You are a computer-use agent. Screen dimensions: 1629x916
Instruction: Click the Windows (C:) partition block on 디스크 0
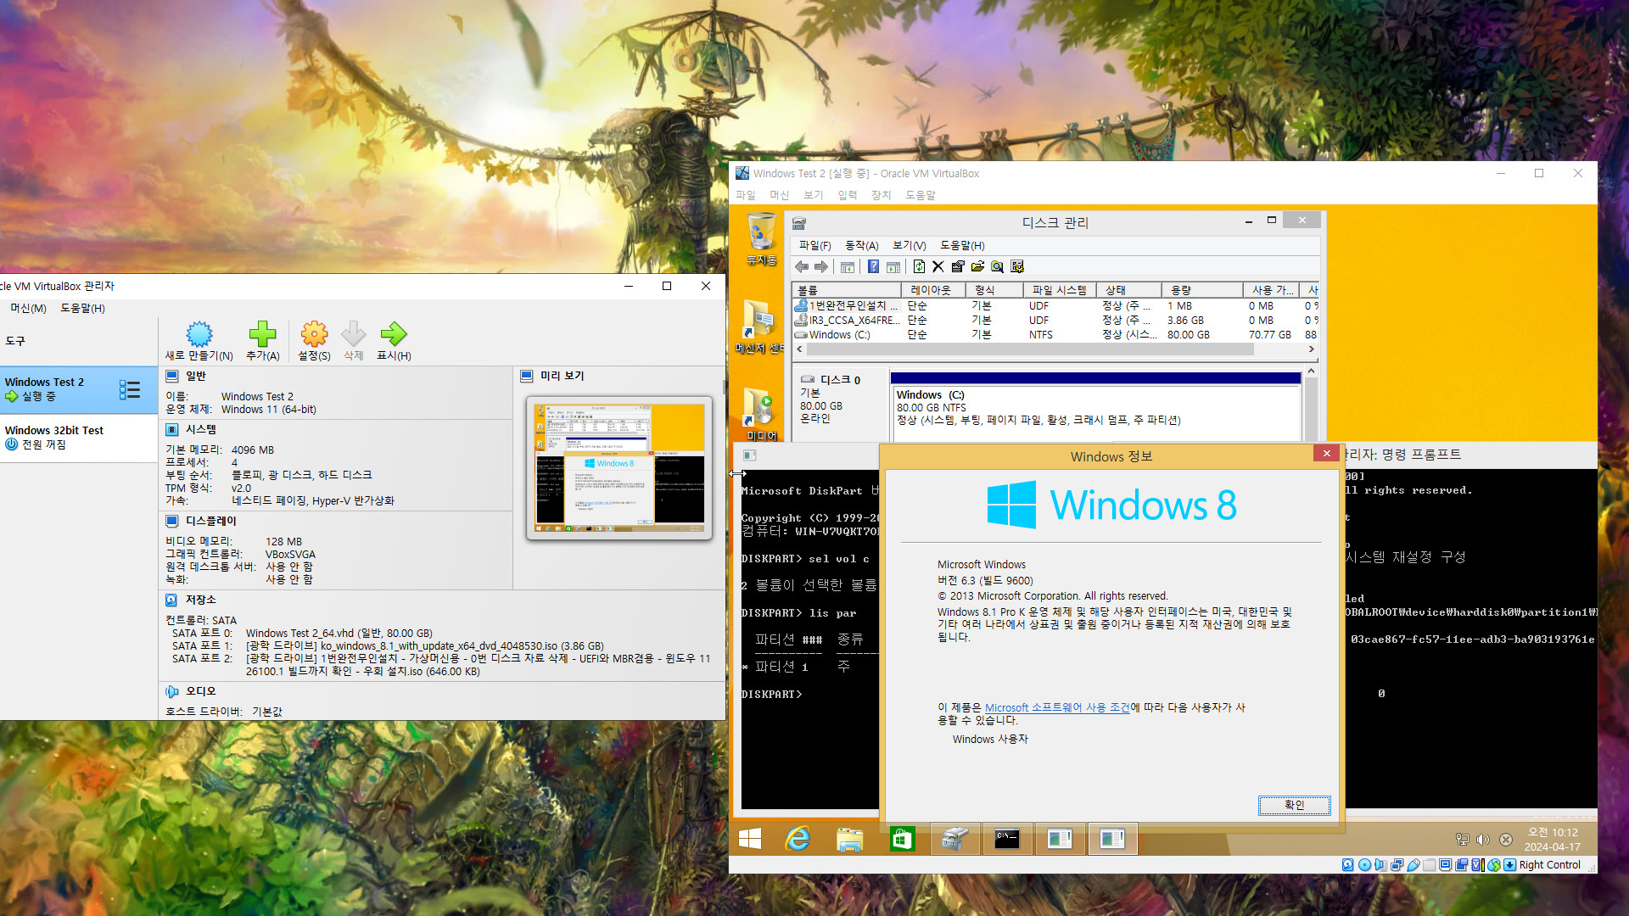tap(1095, 407)
